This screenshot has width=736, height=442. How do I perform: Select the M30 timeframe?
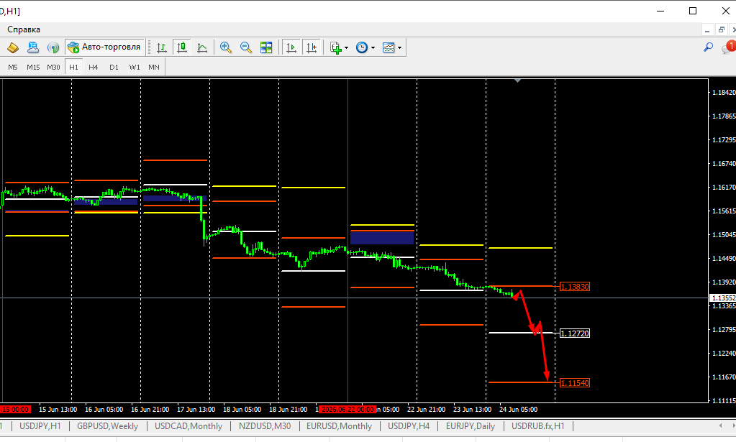click(53, 67)
